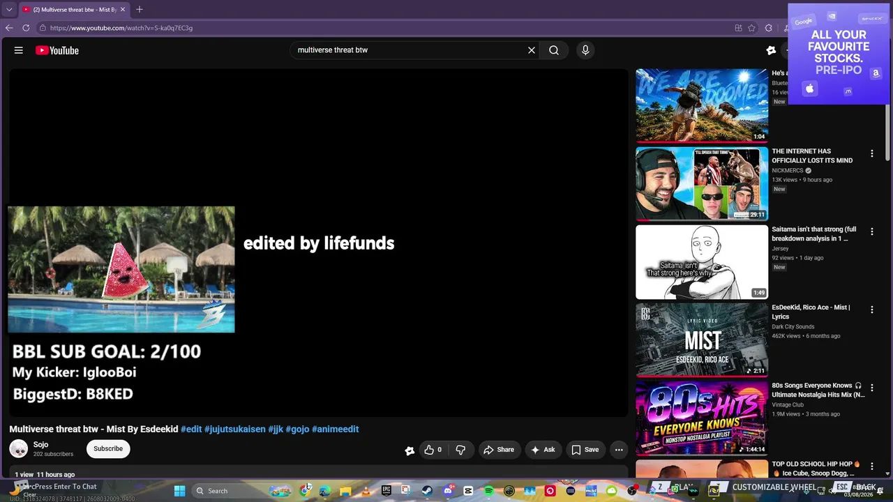
Task: Click the star extension icon in YouTube header
Action: (x=771, y=50)
